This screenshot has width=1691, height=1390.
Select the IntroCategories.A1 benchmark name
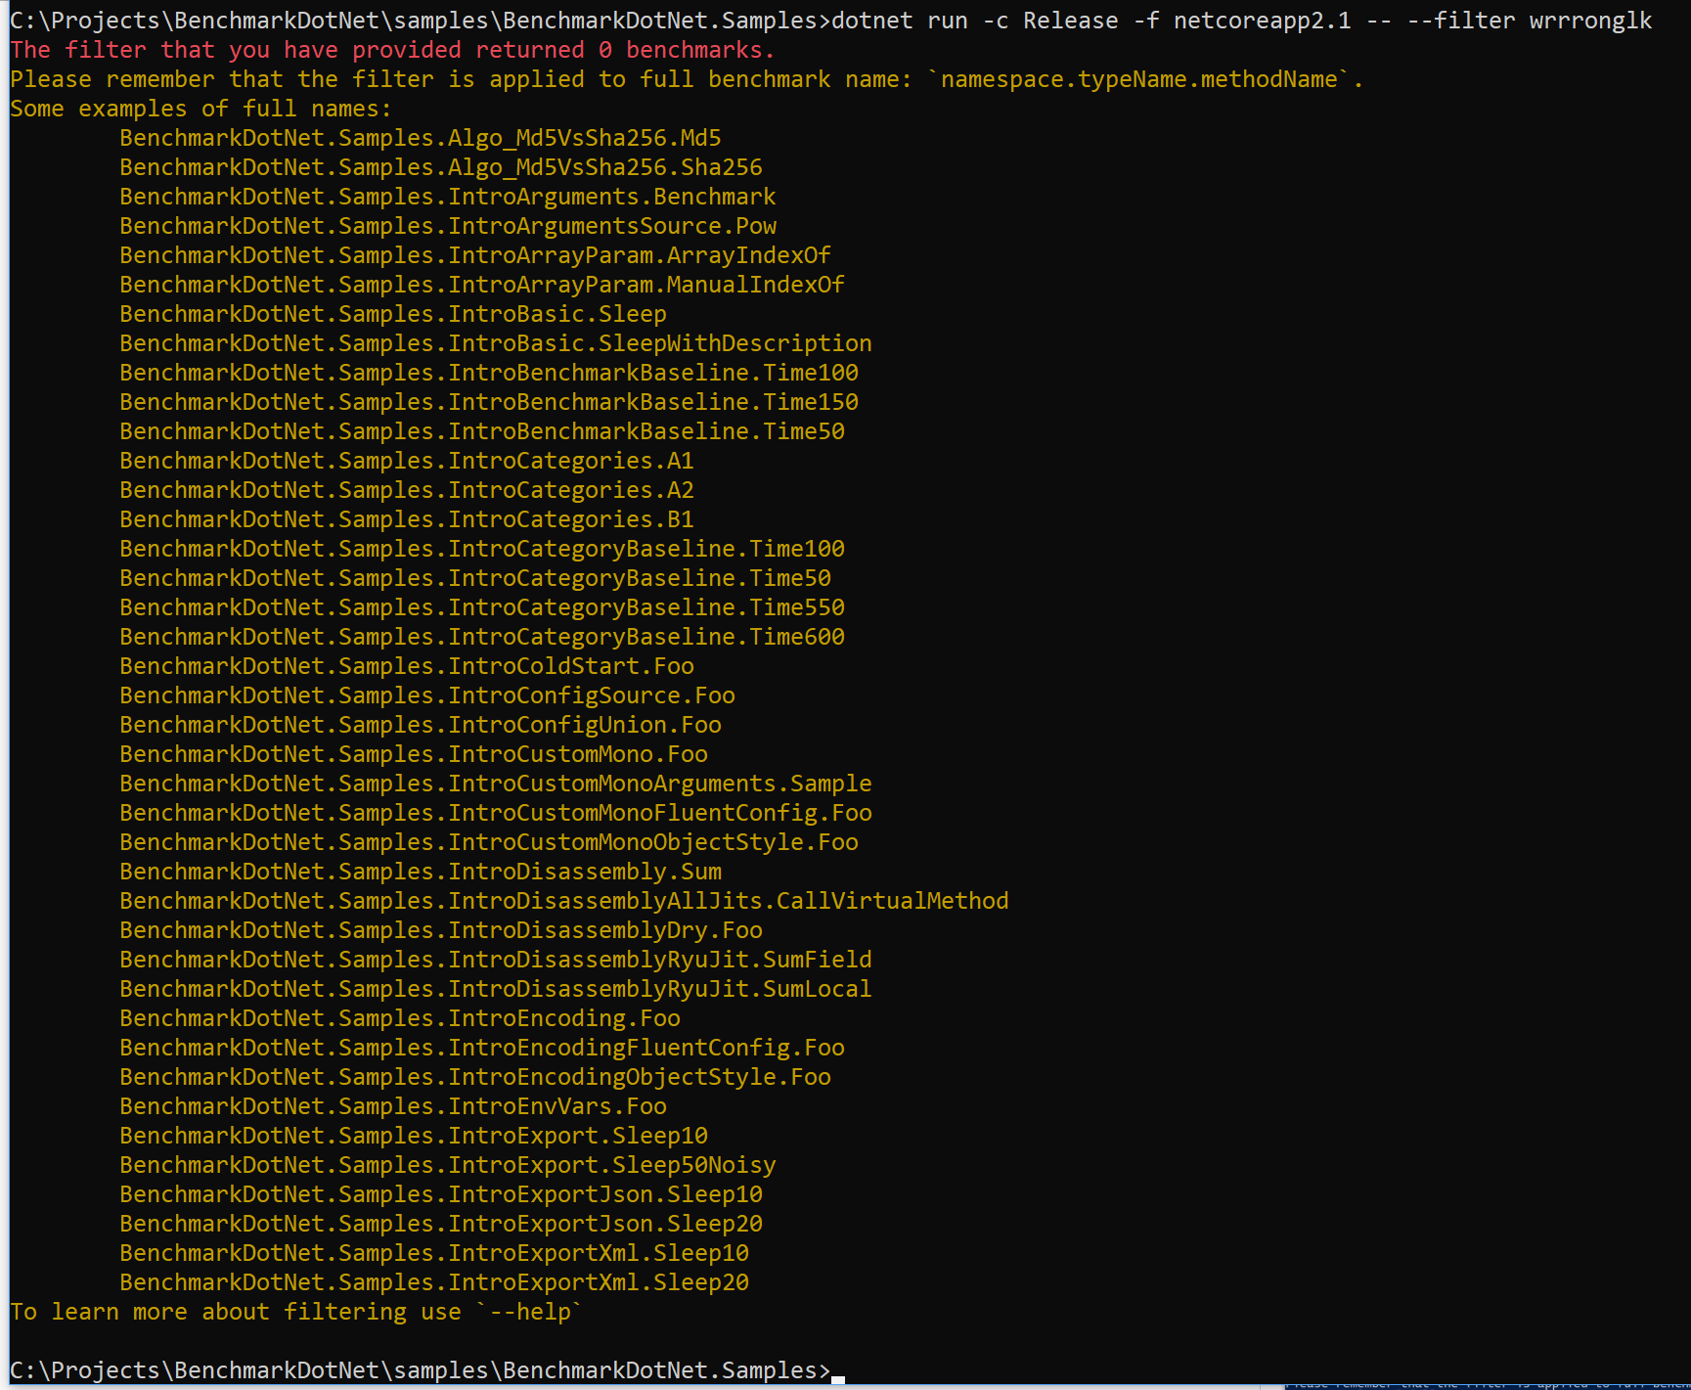click(x=405, y=461)
